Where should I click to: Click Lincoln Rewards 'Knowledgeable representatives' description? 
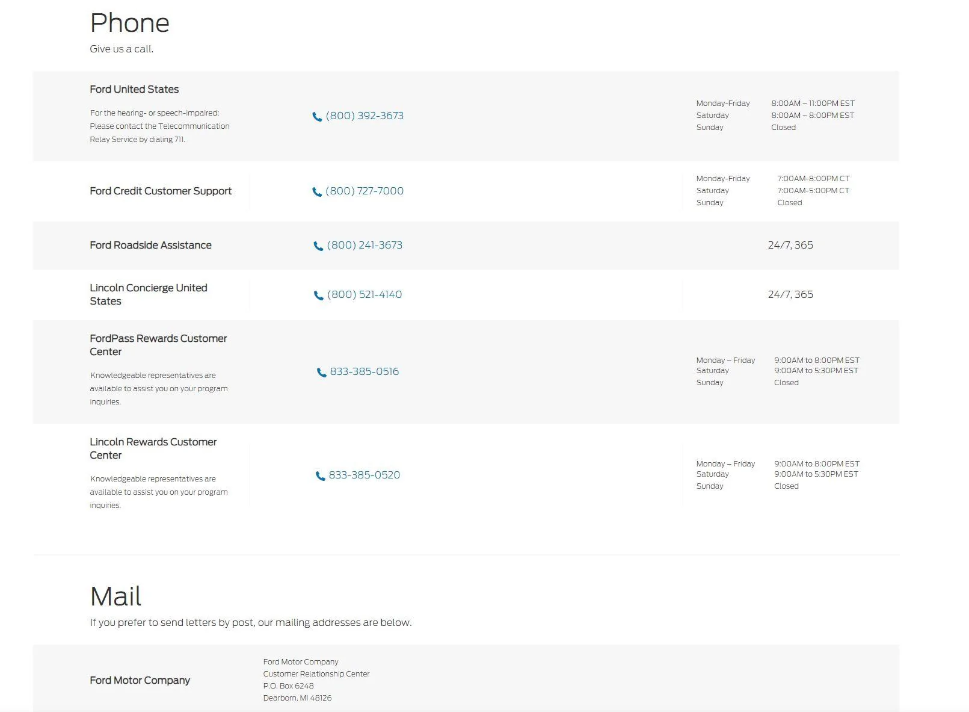click(x=159, y=492)
